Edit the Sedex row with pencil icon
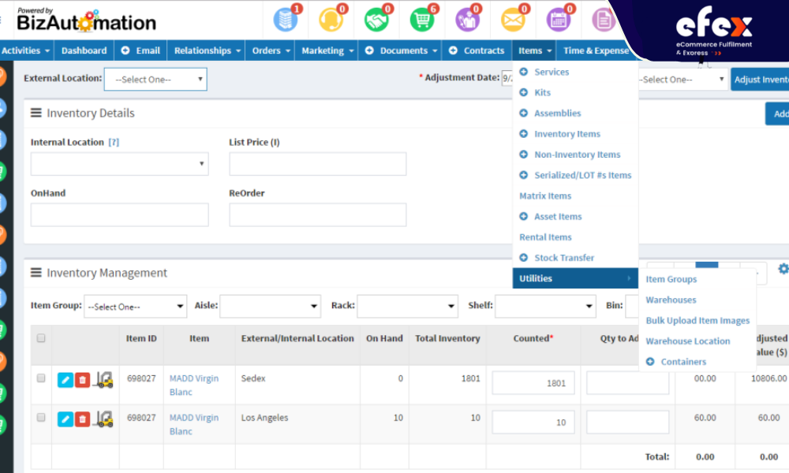 pyautogui.click(x=65, y=380)
